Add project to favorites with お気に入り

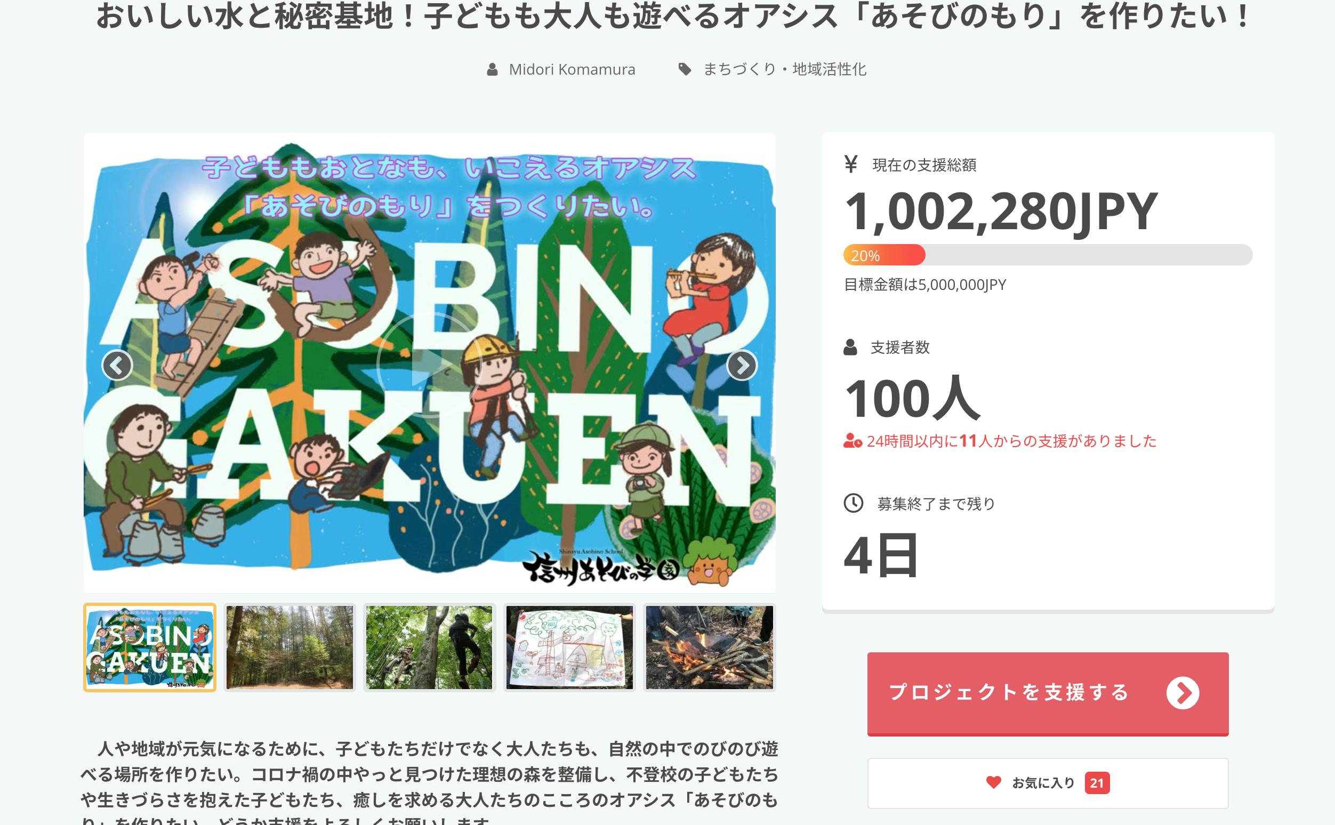point(1048,783)
